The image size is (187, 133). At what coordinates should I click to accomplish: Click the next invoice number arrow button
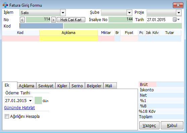click(x=53, y=20)
